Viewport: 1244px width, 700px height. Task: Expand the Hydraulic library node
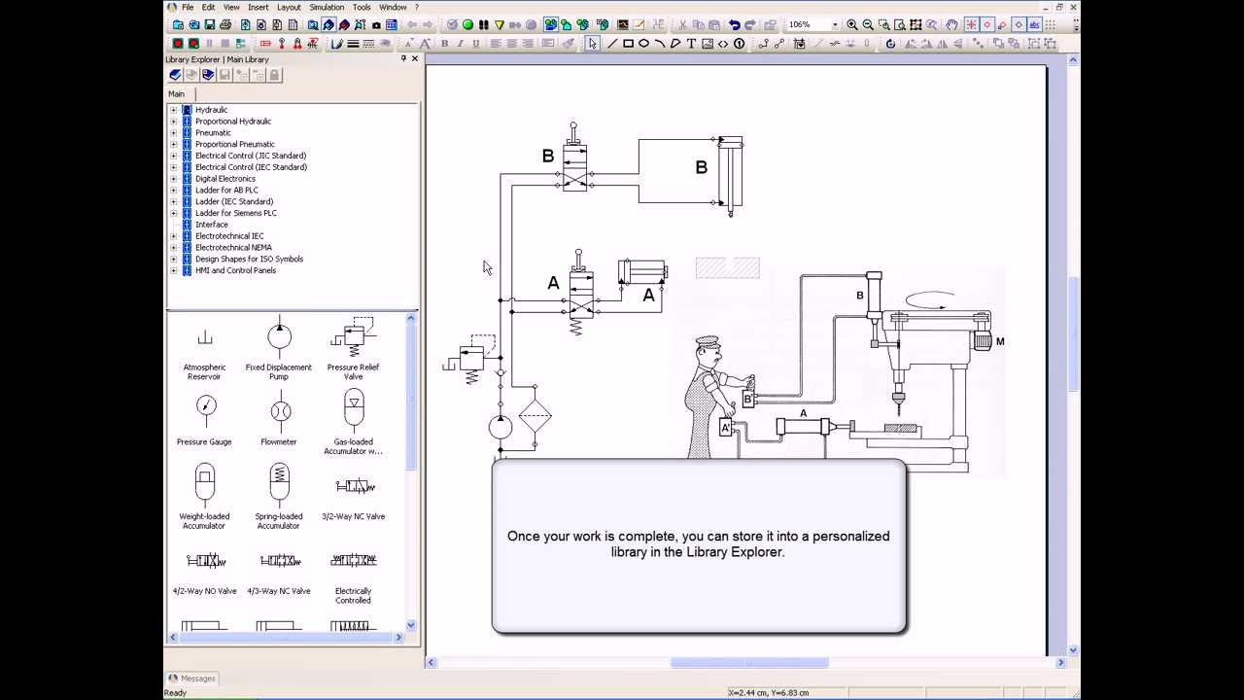coord(174,110)
